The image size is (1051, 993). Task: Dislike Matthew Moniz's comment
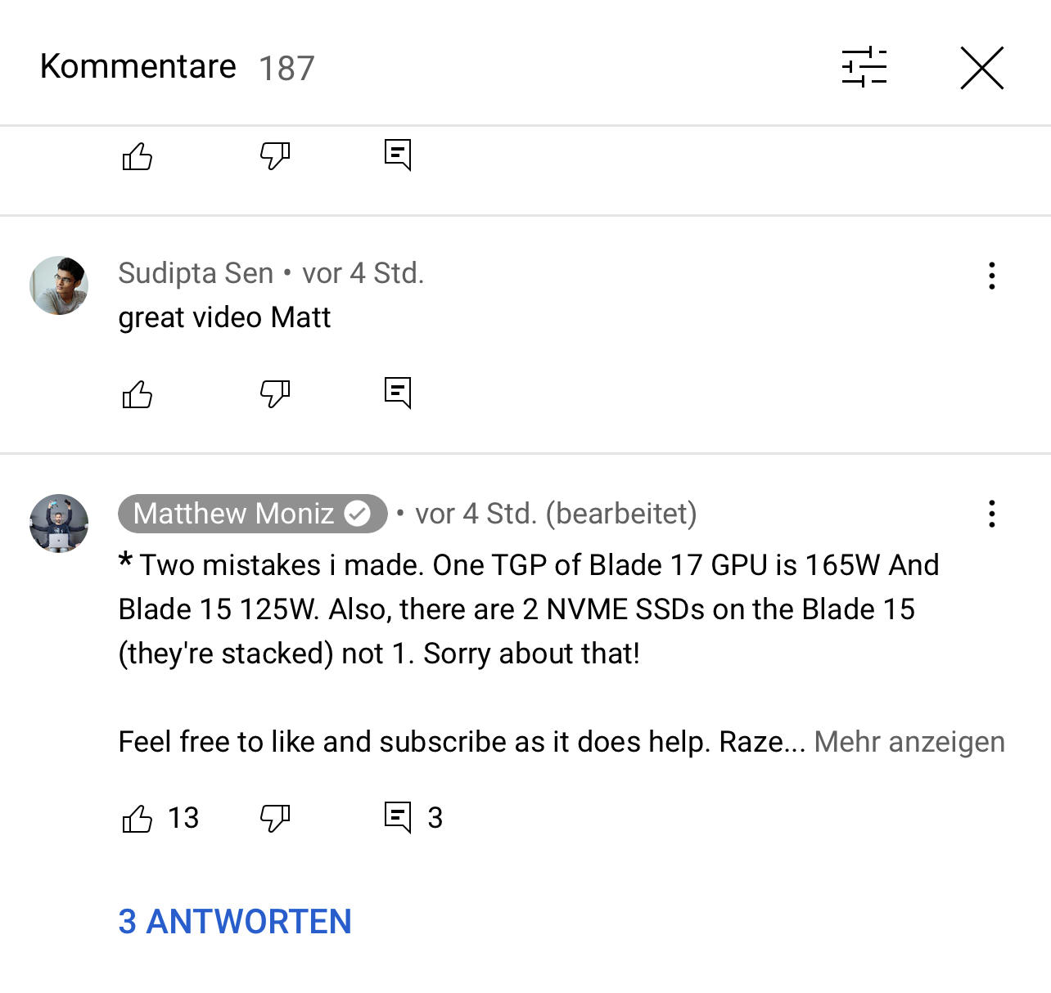[275, 818]
